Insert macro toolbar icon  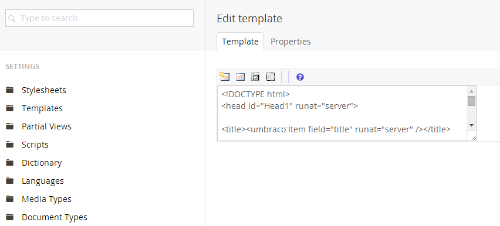coord(255,77)
